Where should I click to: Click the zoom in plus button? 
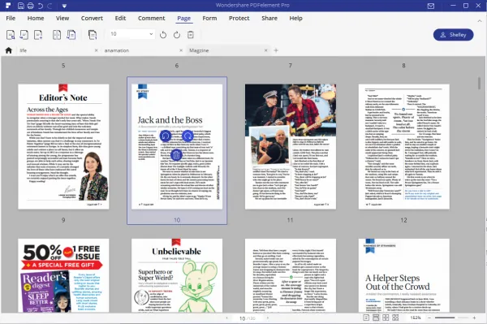(474, 318)
